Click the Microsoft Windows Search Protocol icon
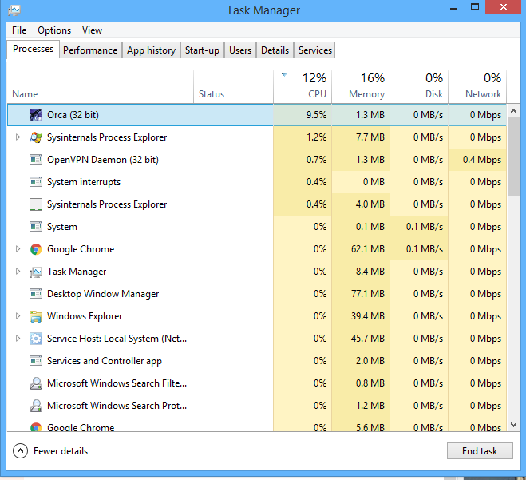This screenshot has height=480, width=526. [36, 406]
